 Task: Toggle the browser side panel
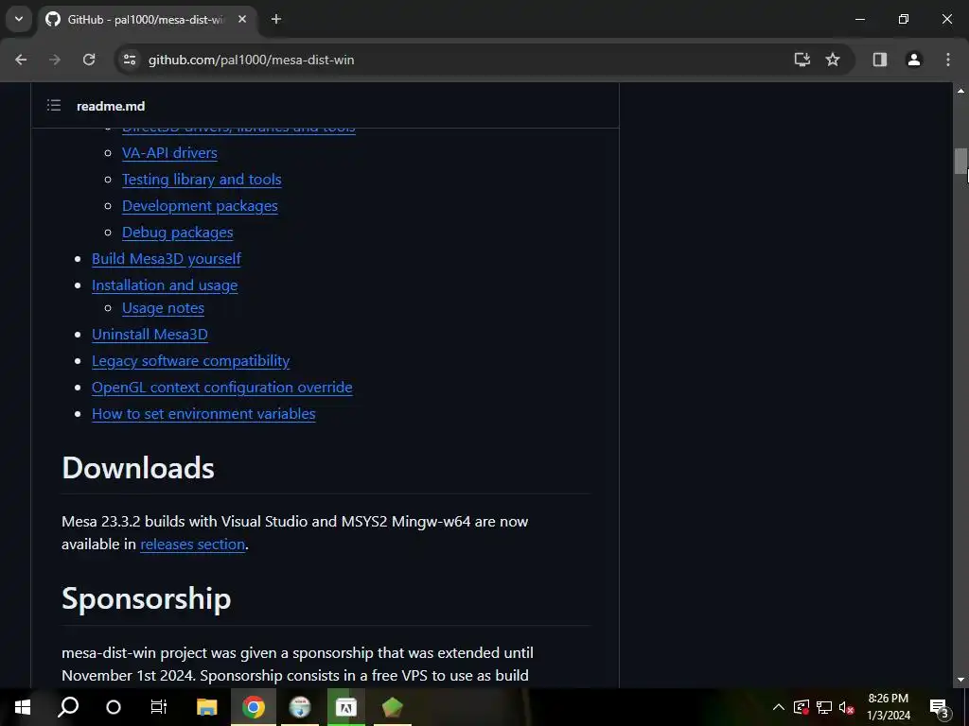(880, 60)
